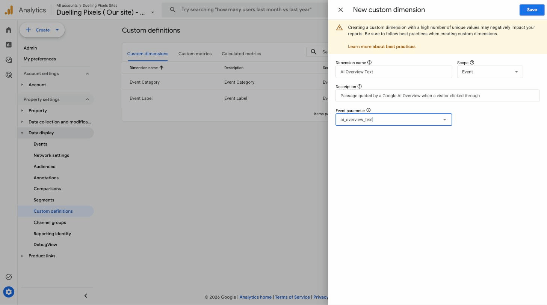547x305 pixels.
Task: Click Learn more about best practices
Action: [381, 47]
